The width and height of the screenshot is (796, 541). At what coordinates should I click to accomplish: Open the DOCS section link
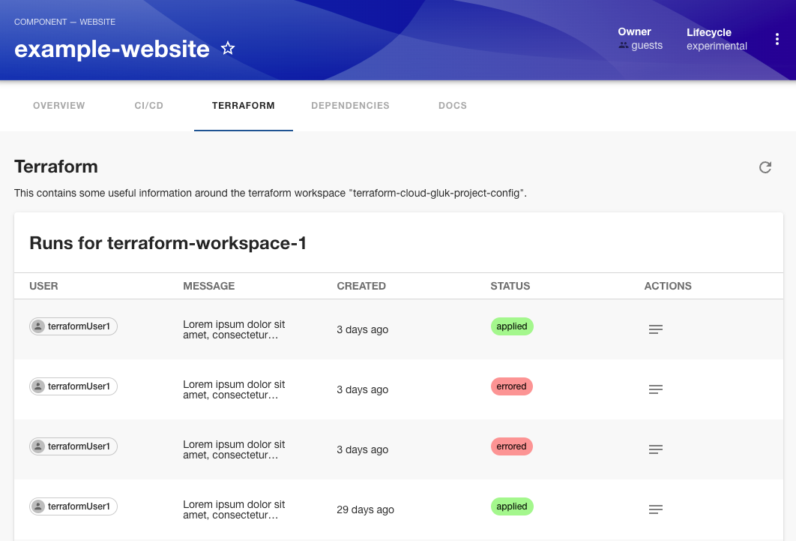pos(453,106)
